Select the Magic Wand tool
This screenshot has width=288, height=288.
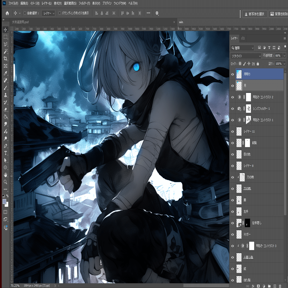point(6,51)
